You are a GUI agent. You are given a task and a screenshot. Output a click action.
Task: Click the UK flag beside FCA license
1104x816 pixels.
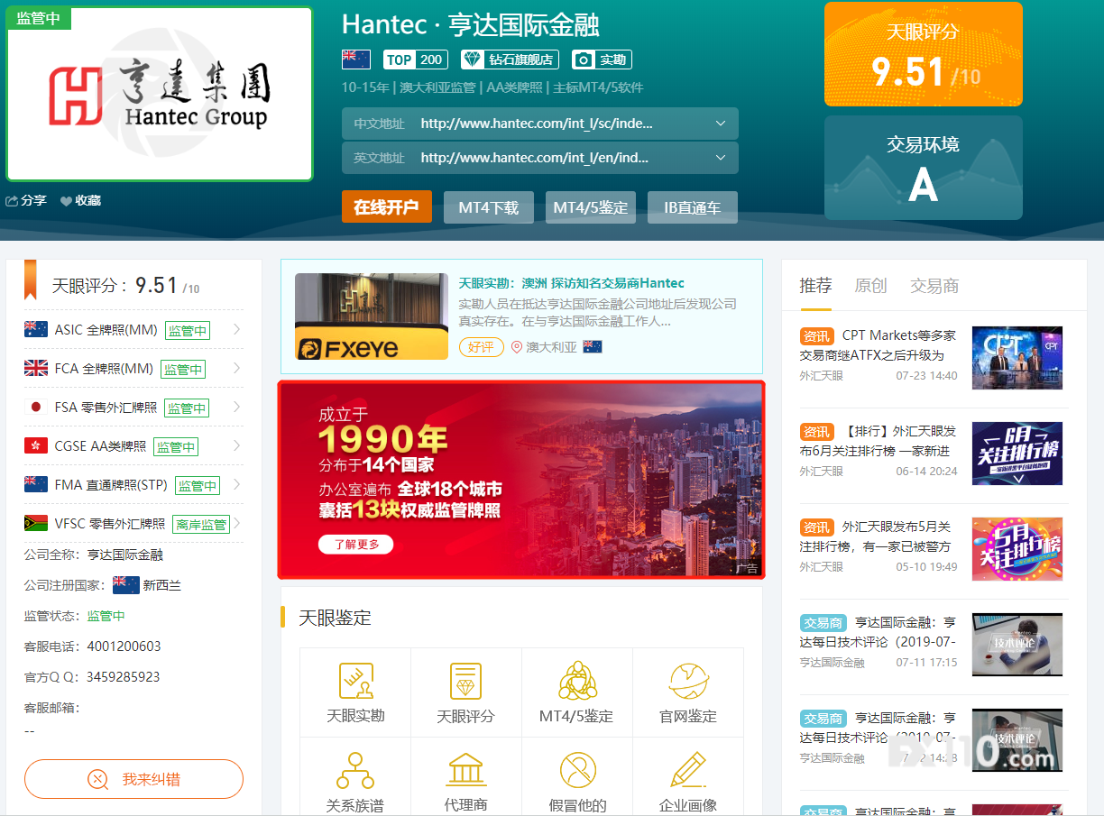tap(36, 368)
